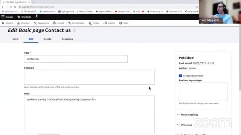Click the 'Author: admin' text
Screen dimensions: 241x135
(188, 68)
